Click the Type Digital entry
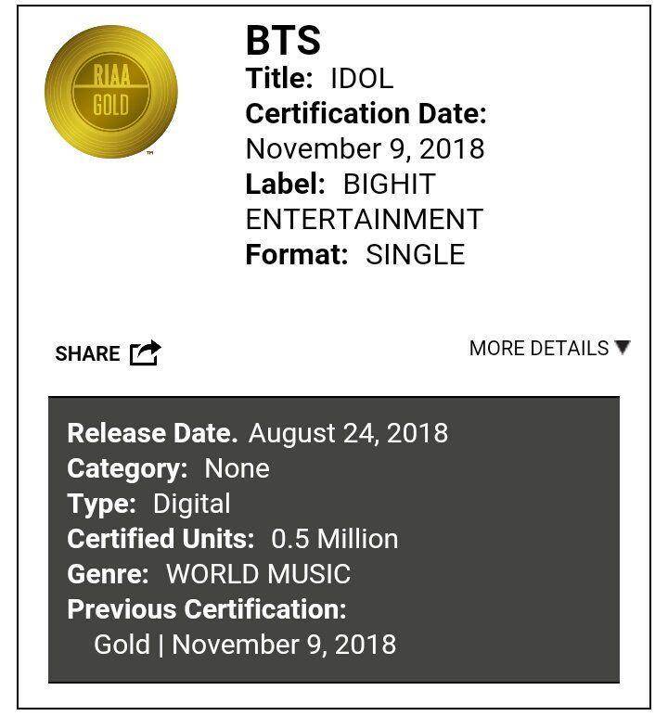Screen dimensions: 668x716 coord(149,504)
